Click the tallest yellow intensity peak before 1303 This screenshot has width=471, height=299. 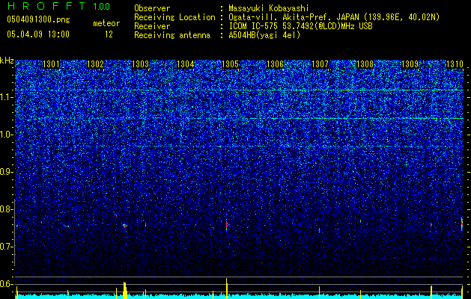tap(125, 290)
